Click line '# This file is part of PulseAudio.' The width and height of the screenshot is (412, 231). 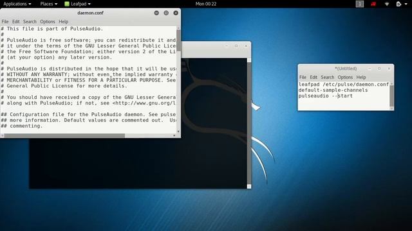(x=52, y=29)
